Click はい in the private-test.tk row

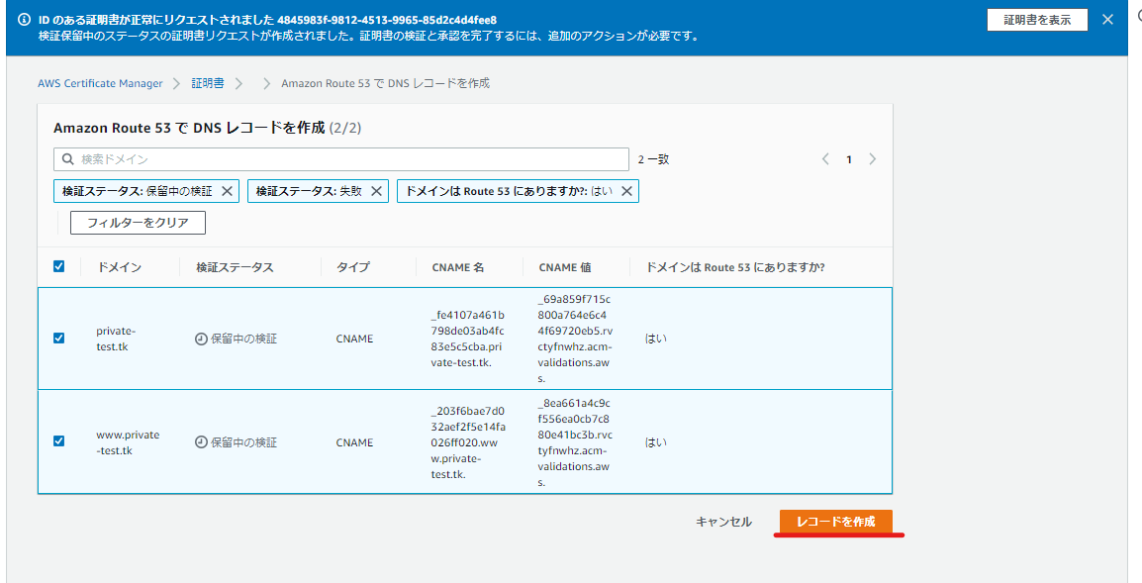tap(656, 339)
